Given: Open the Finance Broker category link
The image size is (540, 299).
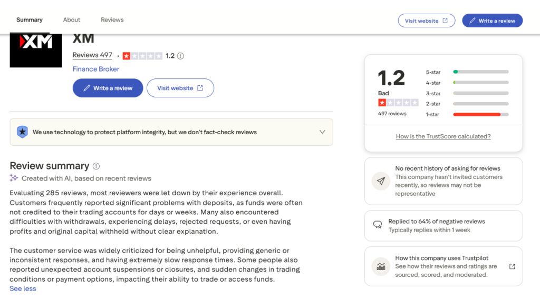Looking at the screenshot, I should [x=96, y=69].
